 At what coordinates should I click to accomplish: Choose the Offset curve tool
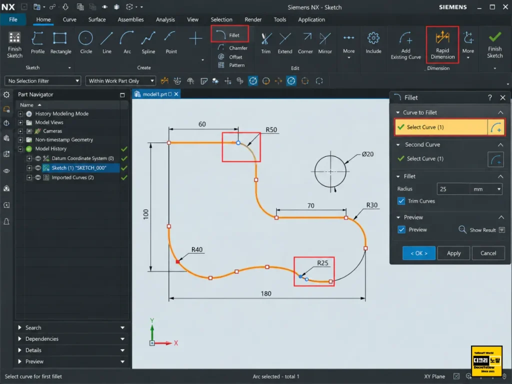[230, 57]
